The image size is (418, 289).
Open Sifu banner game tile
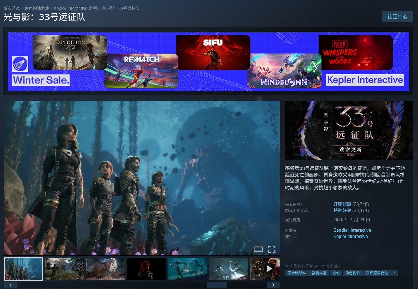coord(213,52)
